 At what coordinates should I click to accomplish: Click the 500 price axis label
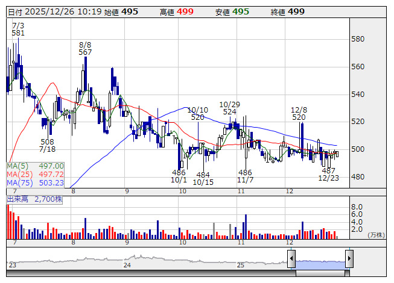coord(358,149)
